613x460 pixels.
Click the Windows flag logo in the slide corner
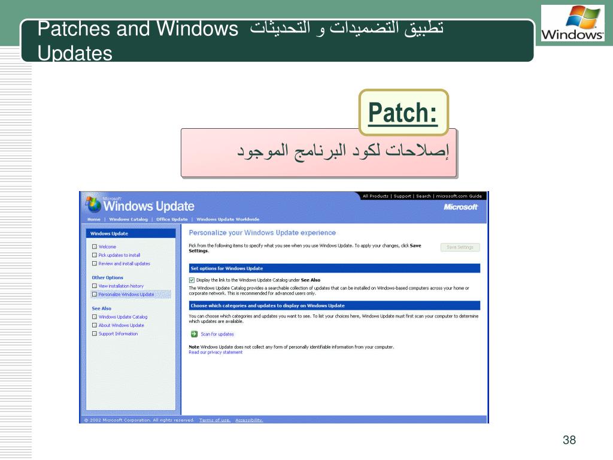point(582,16)
